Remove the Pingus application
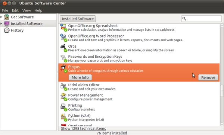 208,77
